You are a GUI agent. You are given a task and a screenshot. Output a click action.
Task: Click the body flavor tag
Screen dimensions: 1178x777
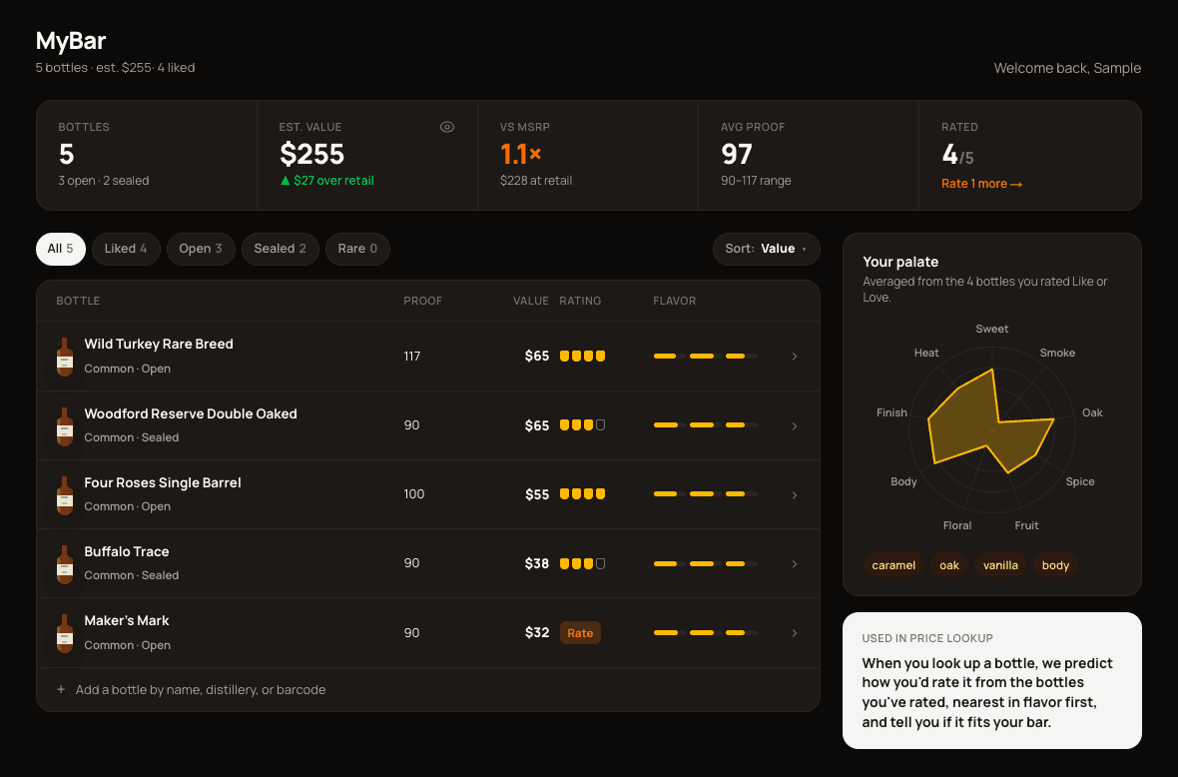pos(1055,565)
